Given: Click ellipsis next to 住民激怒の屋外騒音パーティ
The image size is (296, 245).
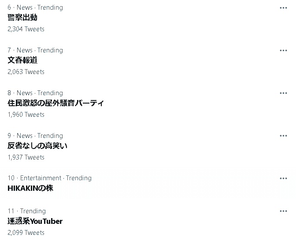Looking at the screenshot, I should pyautogui.click(x=283, y=93).
